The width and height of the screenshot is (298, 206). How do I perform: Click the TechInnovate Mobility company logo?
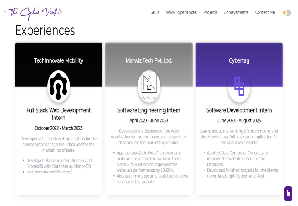58,86
